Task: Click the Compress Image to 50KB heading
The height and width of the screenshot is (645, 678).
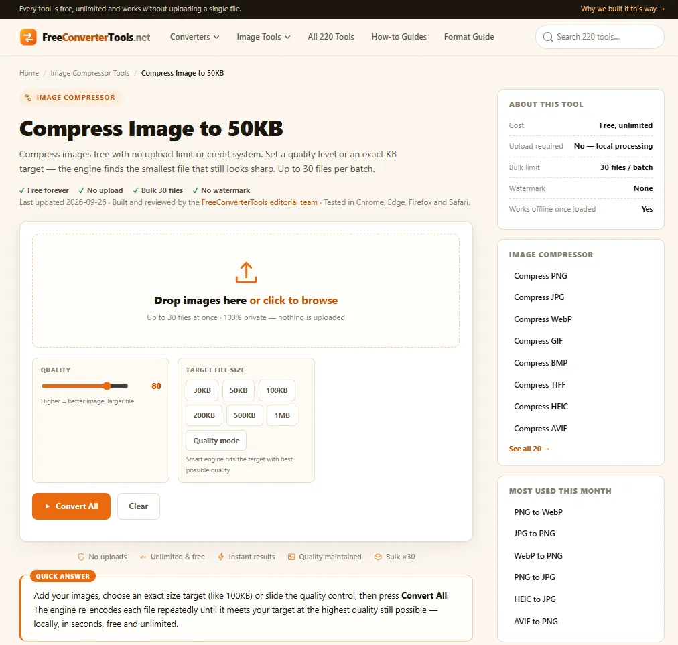Action: pyautogui.click(x=151, y=129)
